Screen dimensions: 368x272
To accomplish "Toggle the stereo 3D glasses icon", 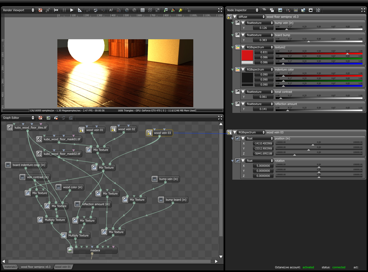I will pyautogui.click(x=119, y=10).
